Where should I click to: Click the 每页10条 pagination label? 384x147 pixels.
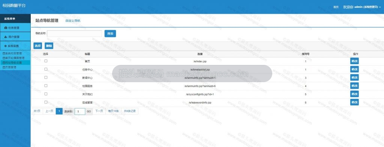114,111
